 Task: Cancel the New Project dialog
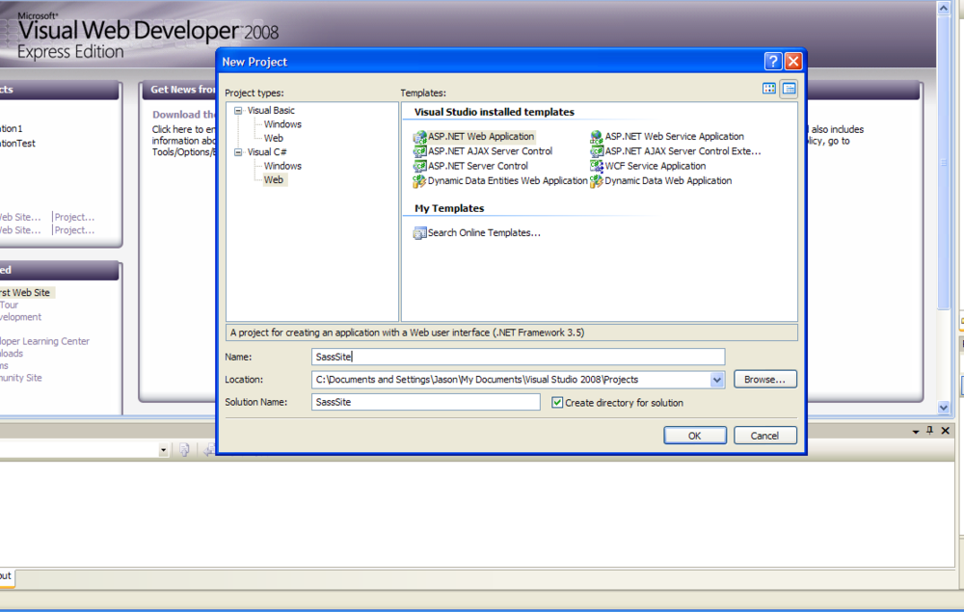click(x=764, y=436)
